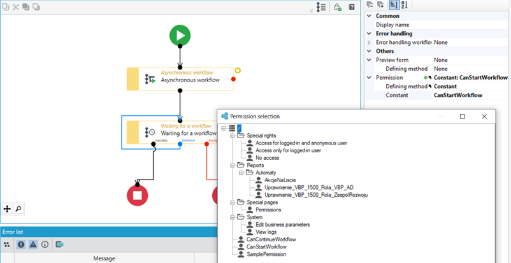Collapse the Permission property

point(369,78)
